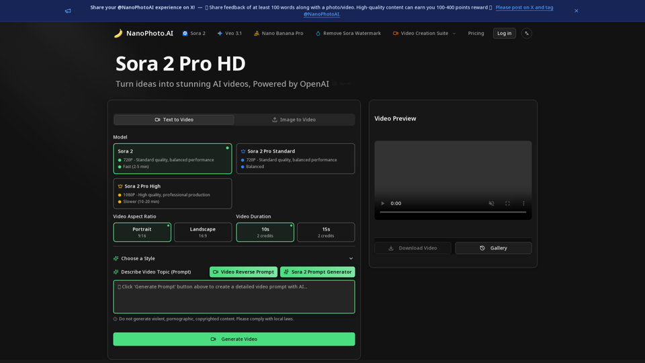Open the video player three-dot menu
This screenshot has height=363, width=645.
(x=523, y=203)
